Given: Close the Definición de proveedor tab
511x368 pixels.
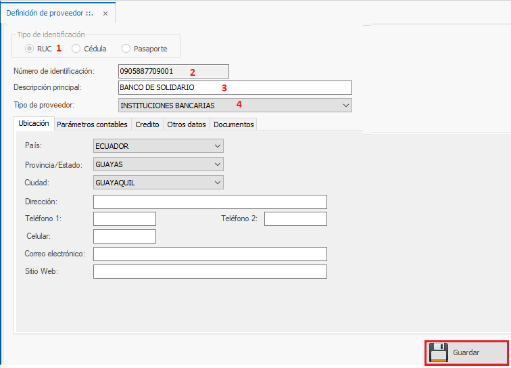Looking at the screenshot, I should tap(105, 13).
